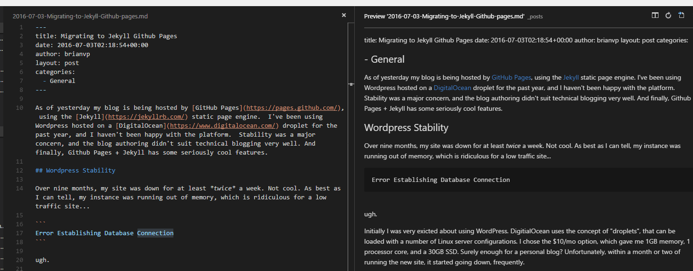Click the Show Source file icon in preview

(x=681, y=15)
